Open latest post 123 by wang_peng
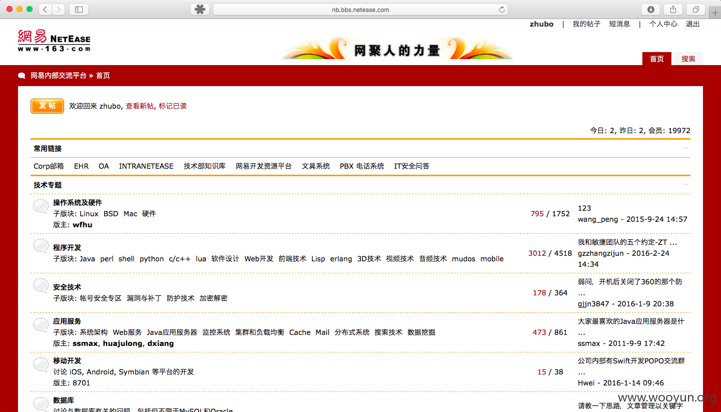This screenshot has width=721, height=412. coord(584,208)
